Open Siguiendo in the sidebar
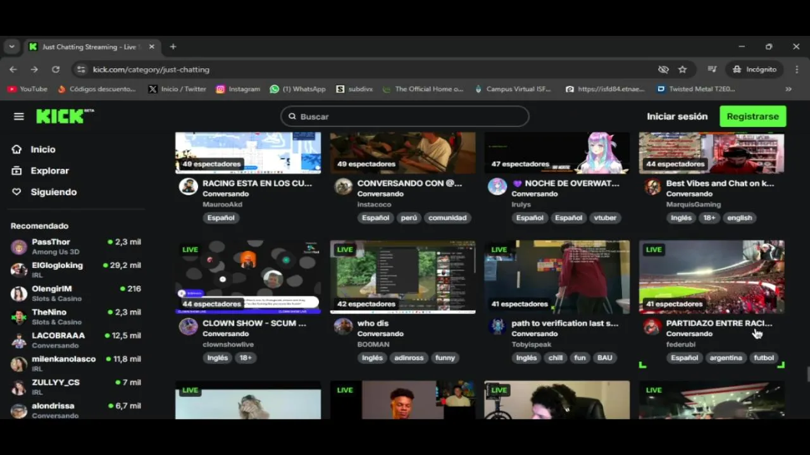 coord(53,192)
